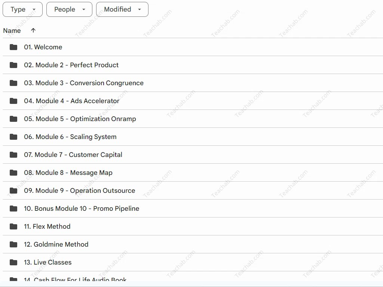Open 03. Module 3 - Conversion Congruence folder
383x287 pixels.
tap(84, 83)
